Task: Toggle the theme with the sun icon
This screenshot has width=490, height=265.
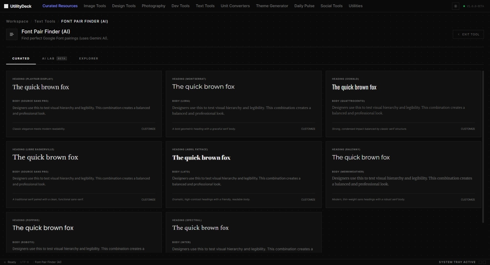Action: [456, 6]
